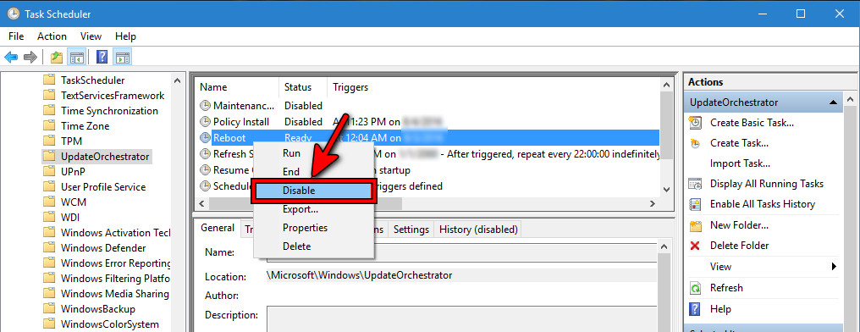Click the TaskScheduler folder icon in tree

pyautogui.click(x=49, y=80)
